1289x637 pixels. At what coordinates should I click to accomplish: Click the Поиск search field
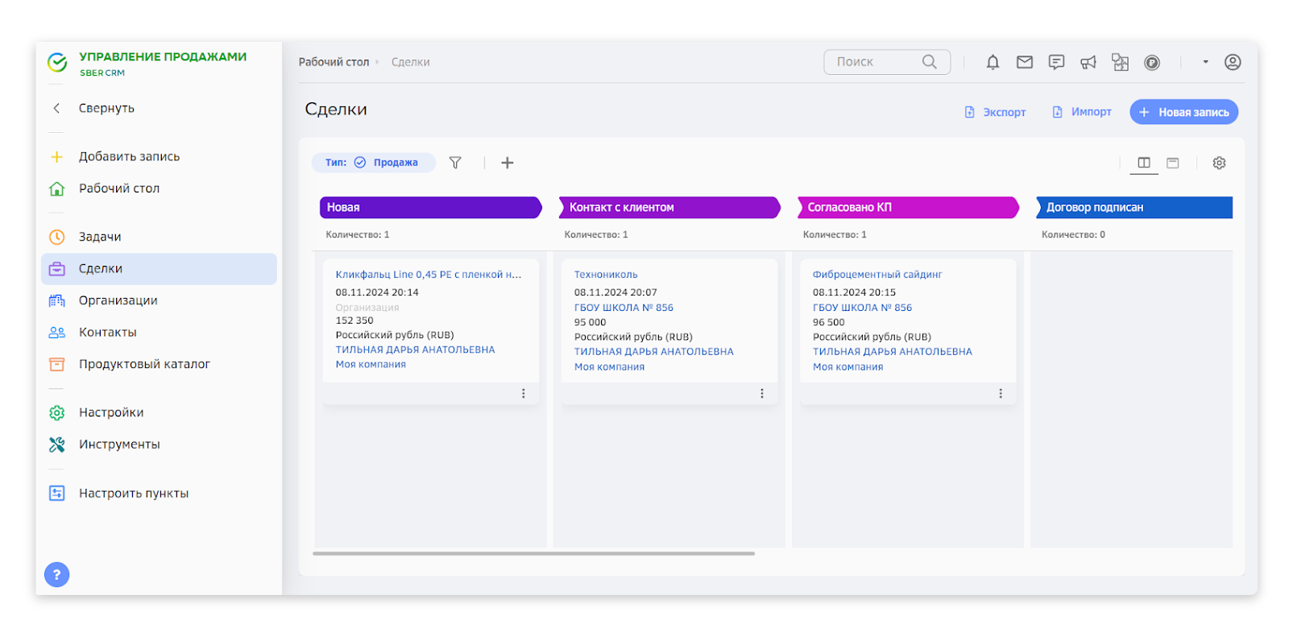tap(877, 62)
